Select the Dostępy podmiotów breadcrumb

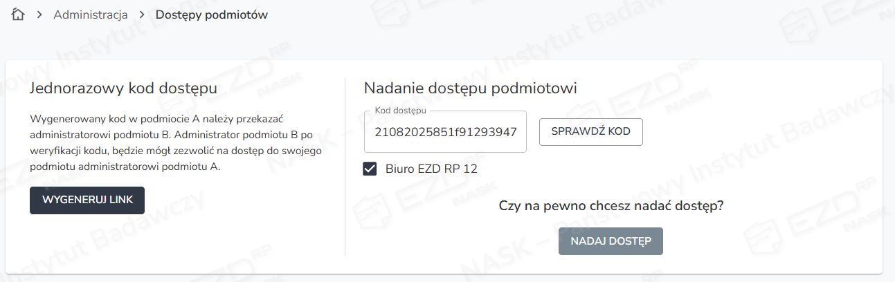point(211,15)
